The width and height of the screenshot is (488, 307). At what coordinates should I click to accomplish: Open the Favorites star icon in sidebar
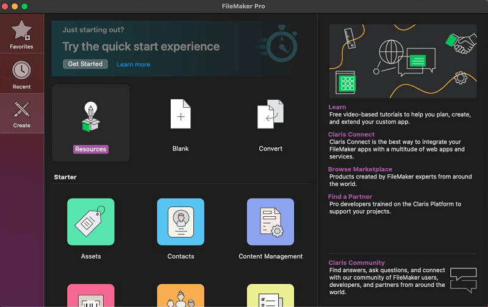click(x=21, y=30)
